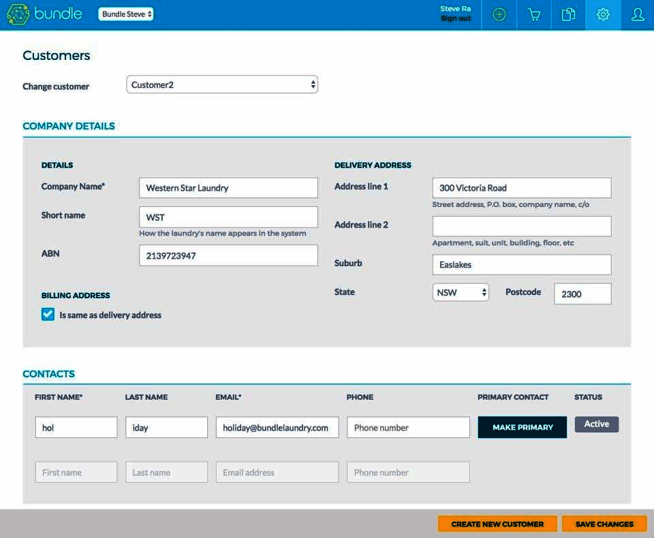Toggle the Active status on the contact
Screen dimensions: 654x538
pyautogui.click(x=596, y=424)
